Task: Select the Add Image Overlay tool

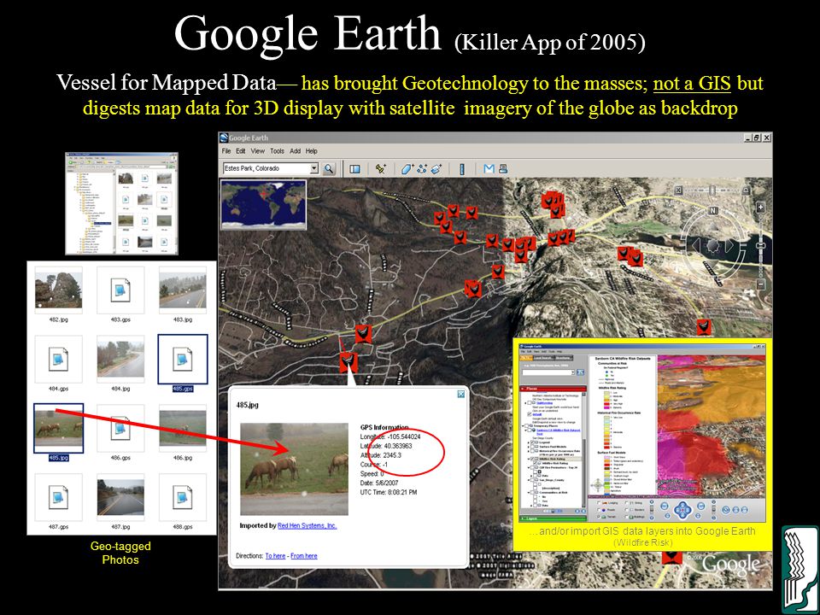Action: pos(436,168)
